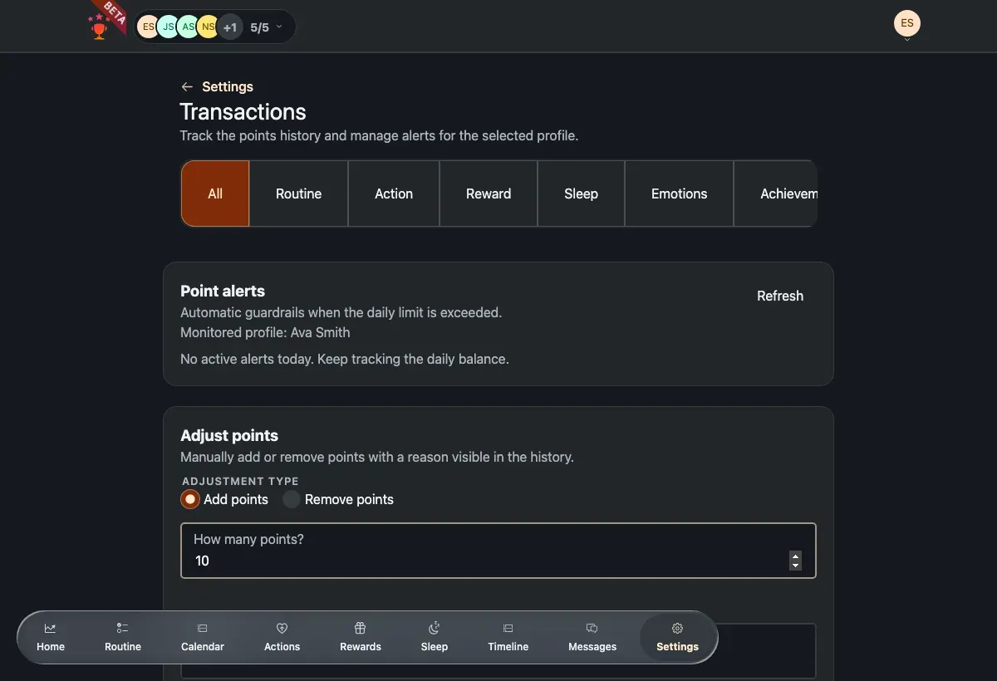Select the ES profile avatar in switcher
The height and width of the screenshot is (681, 997).
pos(147,27)
